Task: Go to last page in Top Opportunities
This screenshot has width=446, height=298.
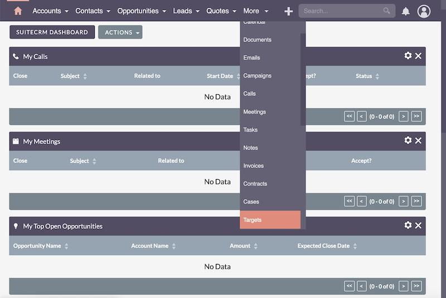Action: 416,286
